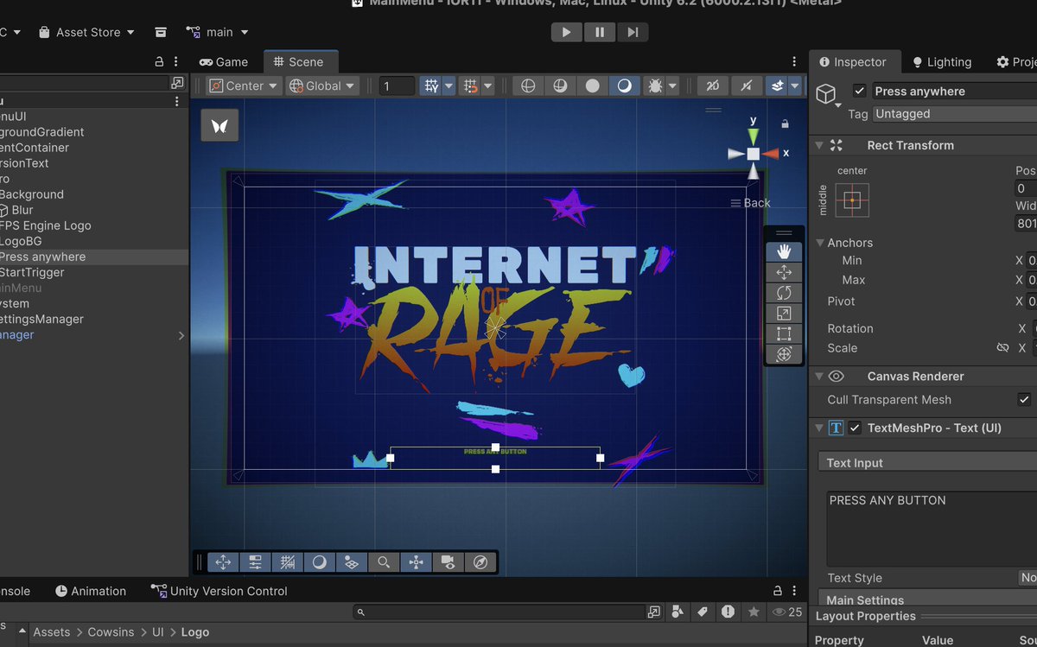Click the snap value field showing 1
This screenshot has height=647, width=1037.
coord(398,86)
